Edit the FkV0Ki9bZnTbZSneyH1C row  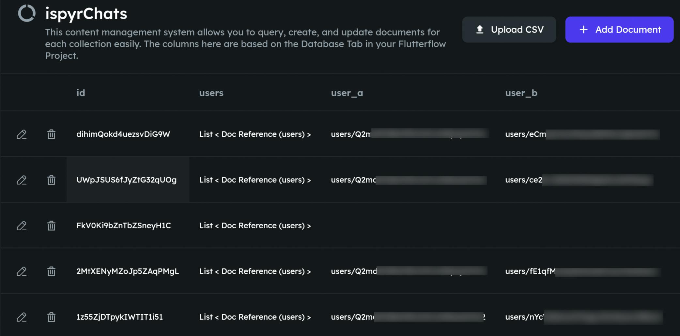22,226
